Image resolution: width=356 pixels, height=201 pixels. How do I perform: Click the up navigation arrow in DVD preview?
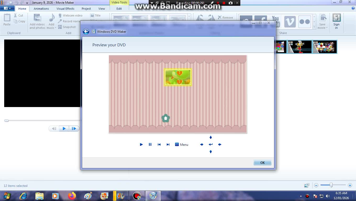[x=210, y=137]
